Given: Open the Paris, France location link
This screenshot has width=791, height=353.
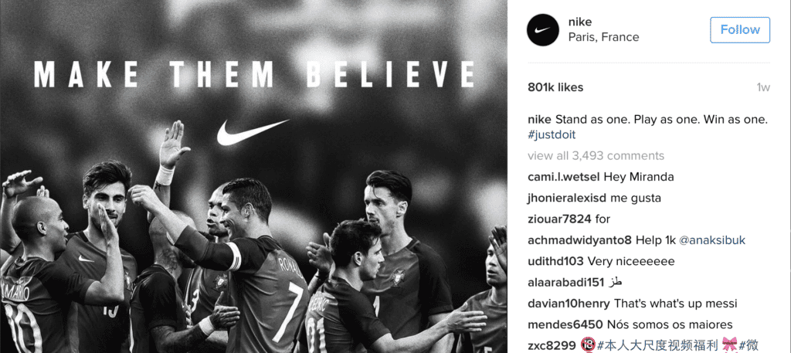Looking at the screenshot, I should pos(603,37).
